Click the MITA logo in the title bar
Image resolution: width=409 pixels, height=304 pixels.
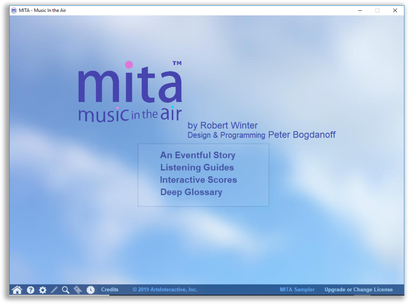click(x=14, y=10)
